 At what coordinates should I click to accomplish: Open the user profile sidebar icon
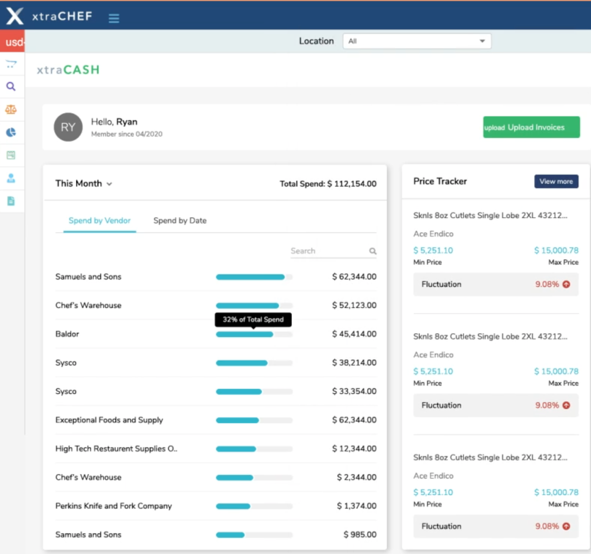tap(11, 178)
